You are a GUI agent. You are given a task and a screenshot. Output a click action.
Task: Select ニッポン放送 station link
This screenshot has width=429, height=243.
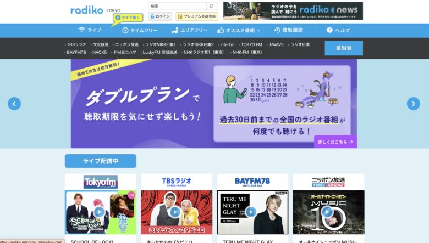point(127,44)
